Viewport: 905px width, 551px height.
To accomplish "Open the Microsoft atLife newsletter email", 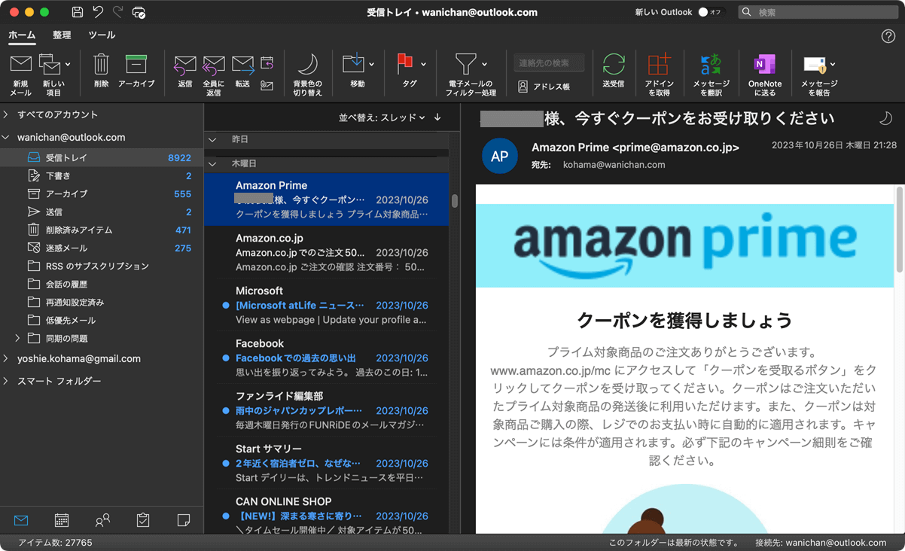I will point(327,305).
